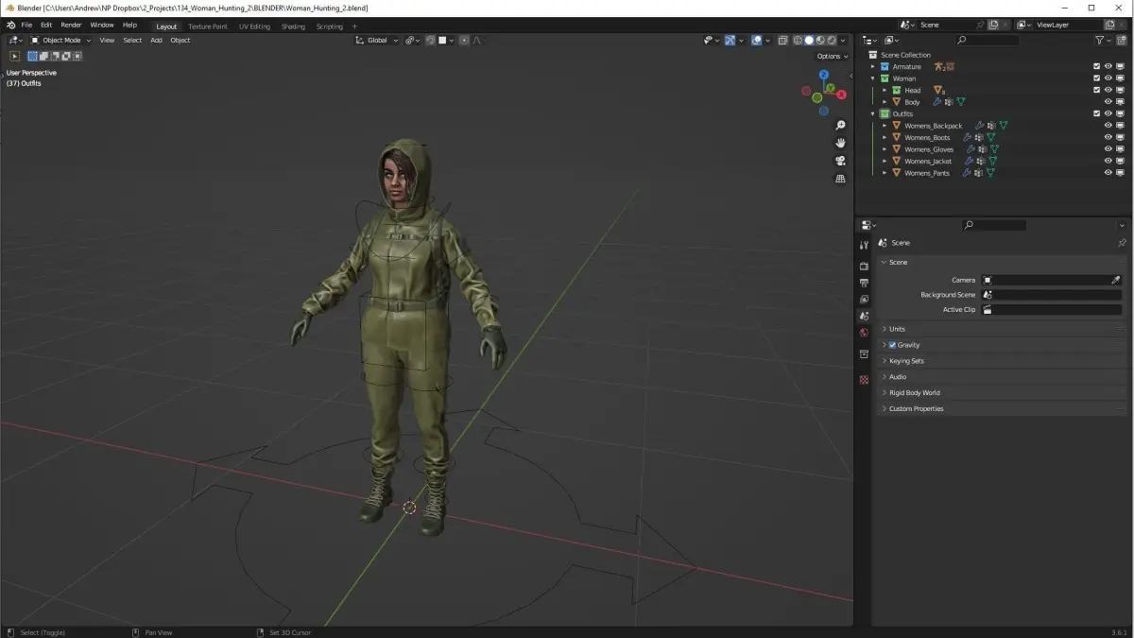
Task: Add a new workspace with plus button
Action: (x=355, y=26)
